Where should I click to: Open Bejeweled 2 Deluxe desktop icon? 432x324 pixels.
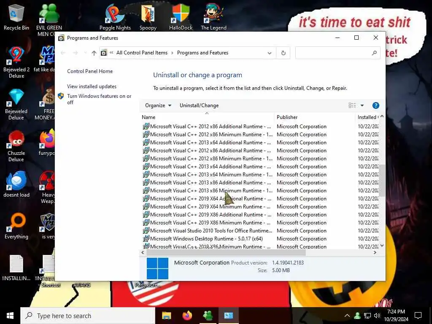pyautogui.click(x=16, y=62)
